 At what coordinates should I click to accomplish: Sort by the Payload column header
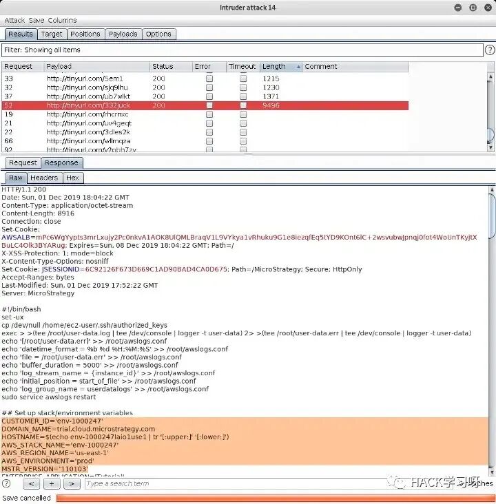click(x=96, y=67)
